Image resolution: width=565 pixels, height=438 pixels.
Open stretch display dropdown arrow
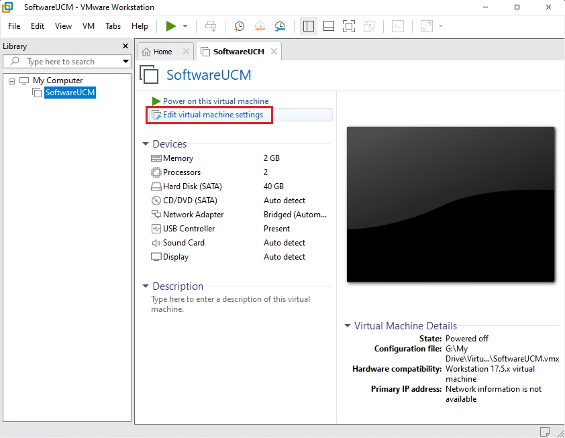point(441,26)
